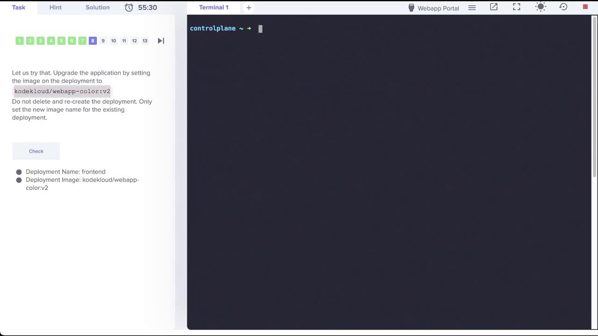This screenshot has height=336, width=598.
Task: Click the Deployment Name status bullet
Action: 19,172
